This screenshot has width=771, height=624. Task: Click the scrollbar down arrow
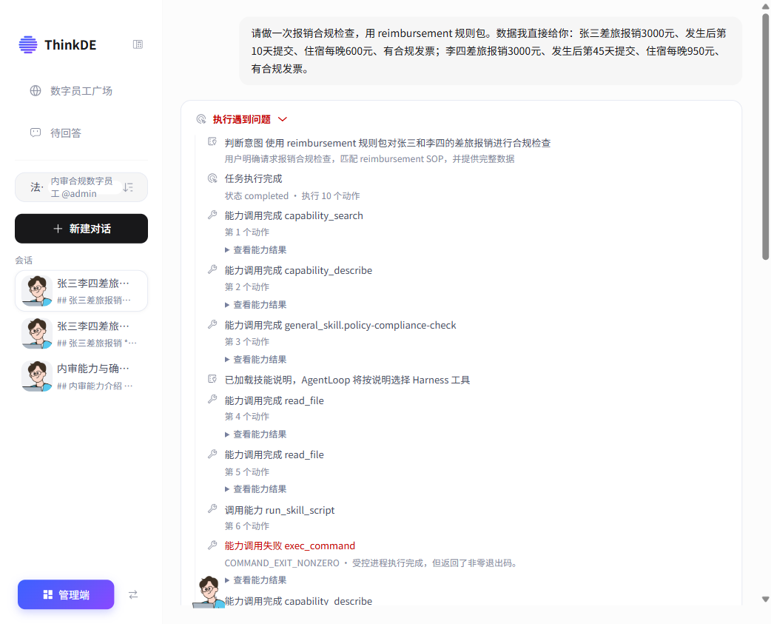(766, 599)
